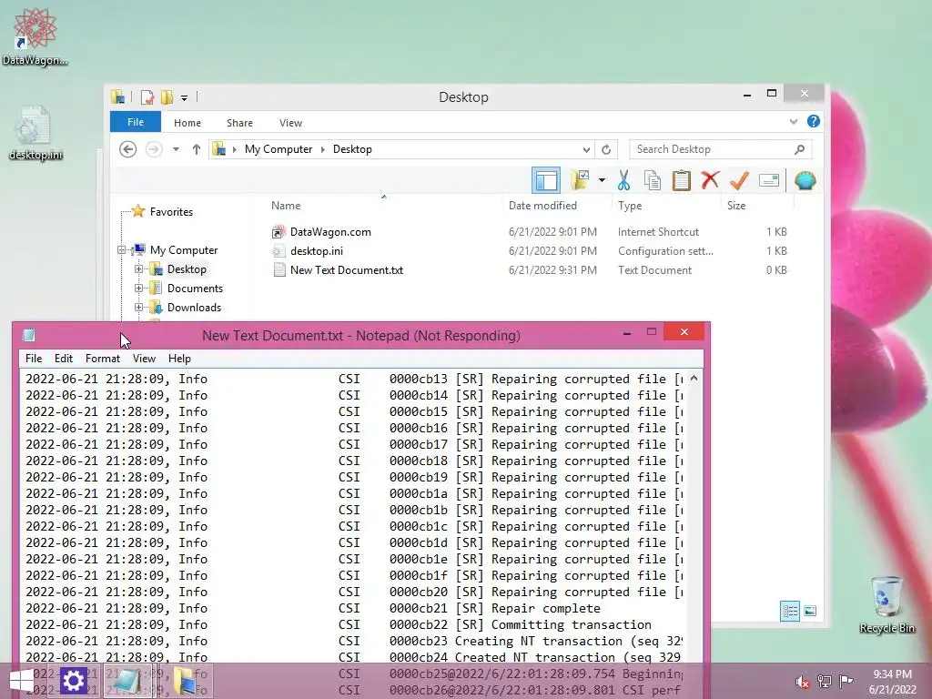
Task: Click the Paste clipboard icon
Action: pyautogui.click(x=681, y=180)
